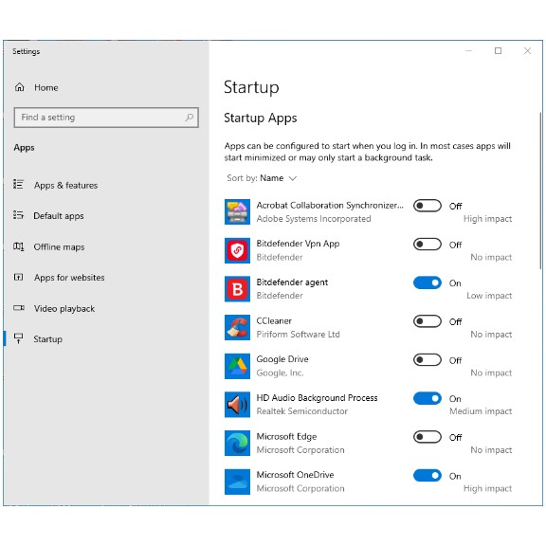Click the Apps for websites icon
This screenshot has height=546, width=546.
coord(18,277)
